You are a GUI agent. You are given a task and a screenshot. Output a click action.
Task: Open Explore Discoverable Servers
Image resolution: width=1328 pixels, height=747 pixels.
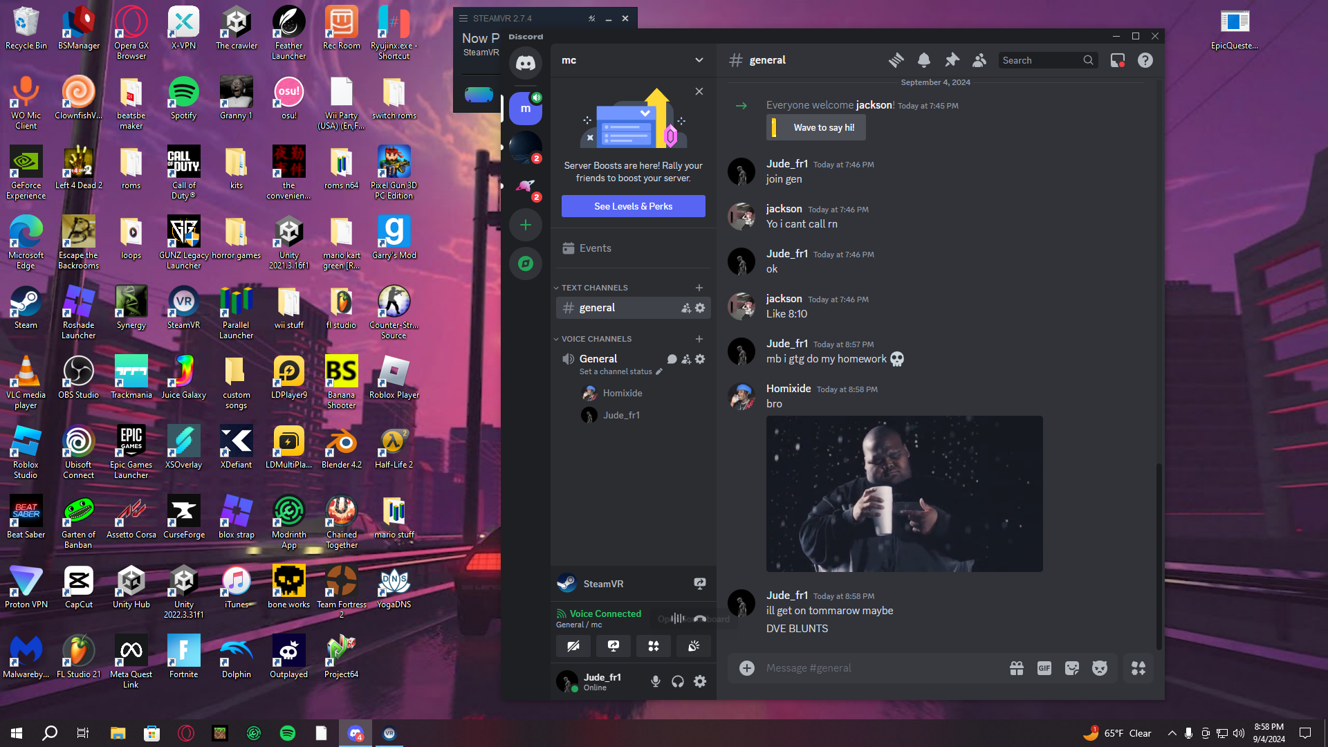coord(526,264)
